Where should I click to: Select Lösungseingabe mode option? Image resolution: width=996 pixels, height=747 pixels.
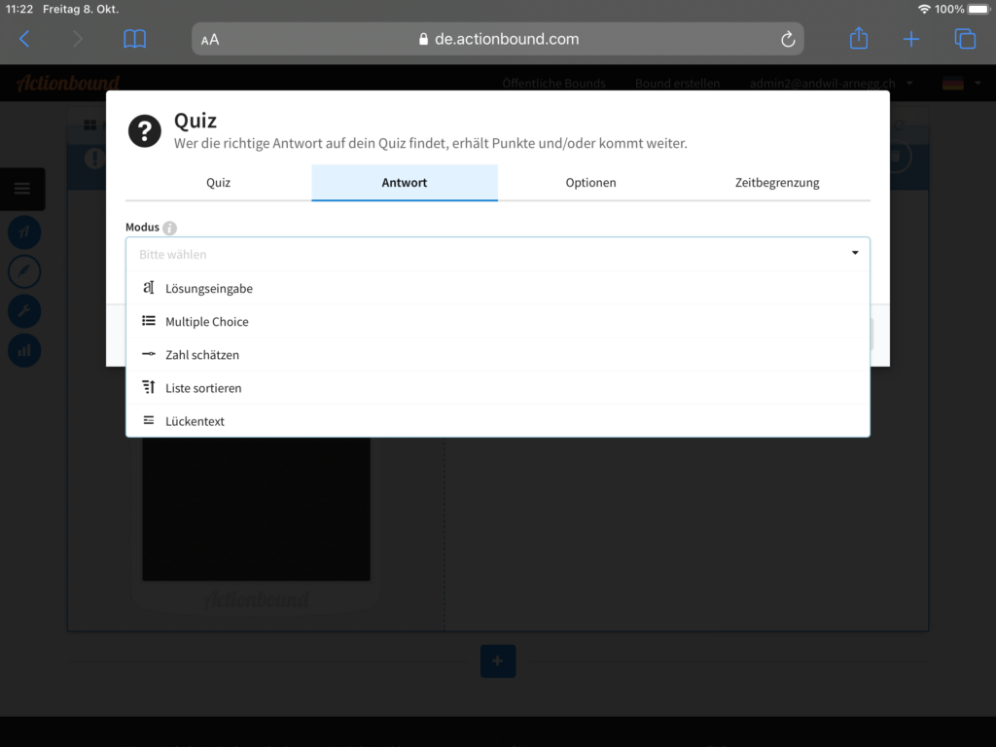208,289
